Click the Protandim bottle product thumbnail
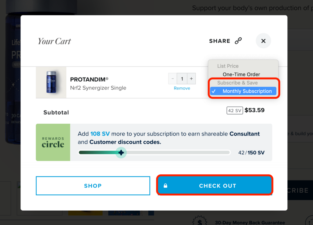Viewport: 313px width, 225px height. [x=51, y=82]
